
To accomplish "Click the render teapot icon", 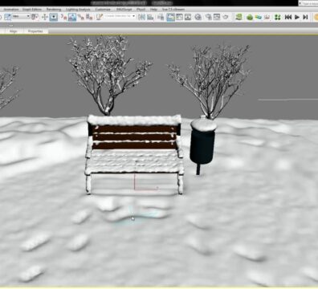I will click(x=226, y=17).
